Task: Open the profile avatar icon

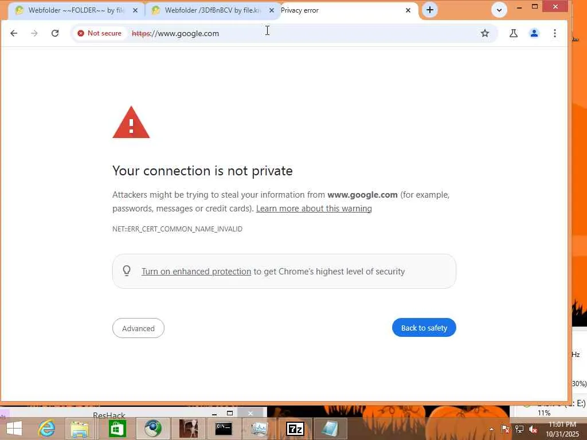Action: [x=534, y=33]
